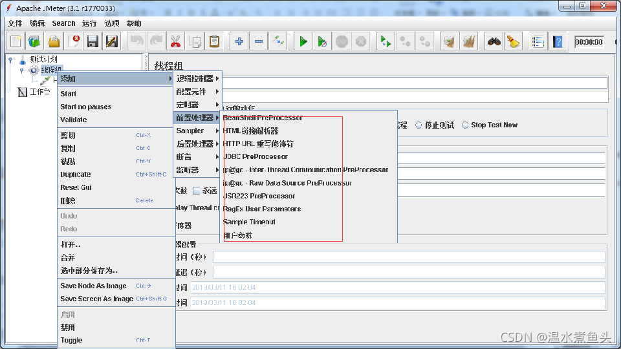This screenshot has height=349, width=621.
Task: Click the Collapse All minus icon
Action: click(x=259, y=41)
